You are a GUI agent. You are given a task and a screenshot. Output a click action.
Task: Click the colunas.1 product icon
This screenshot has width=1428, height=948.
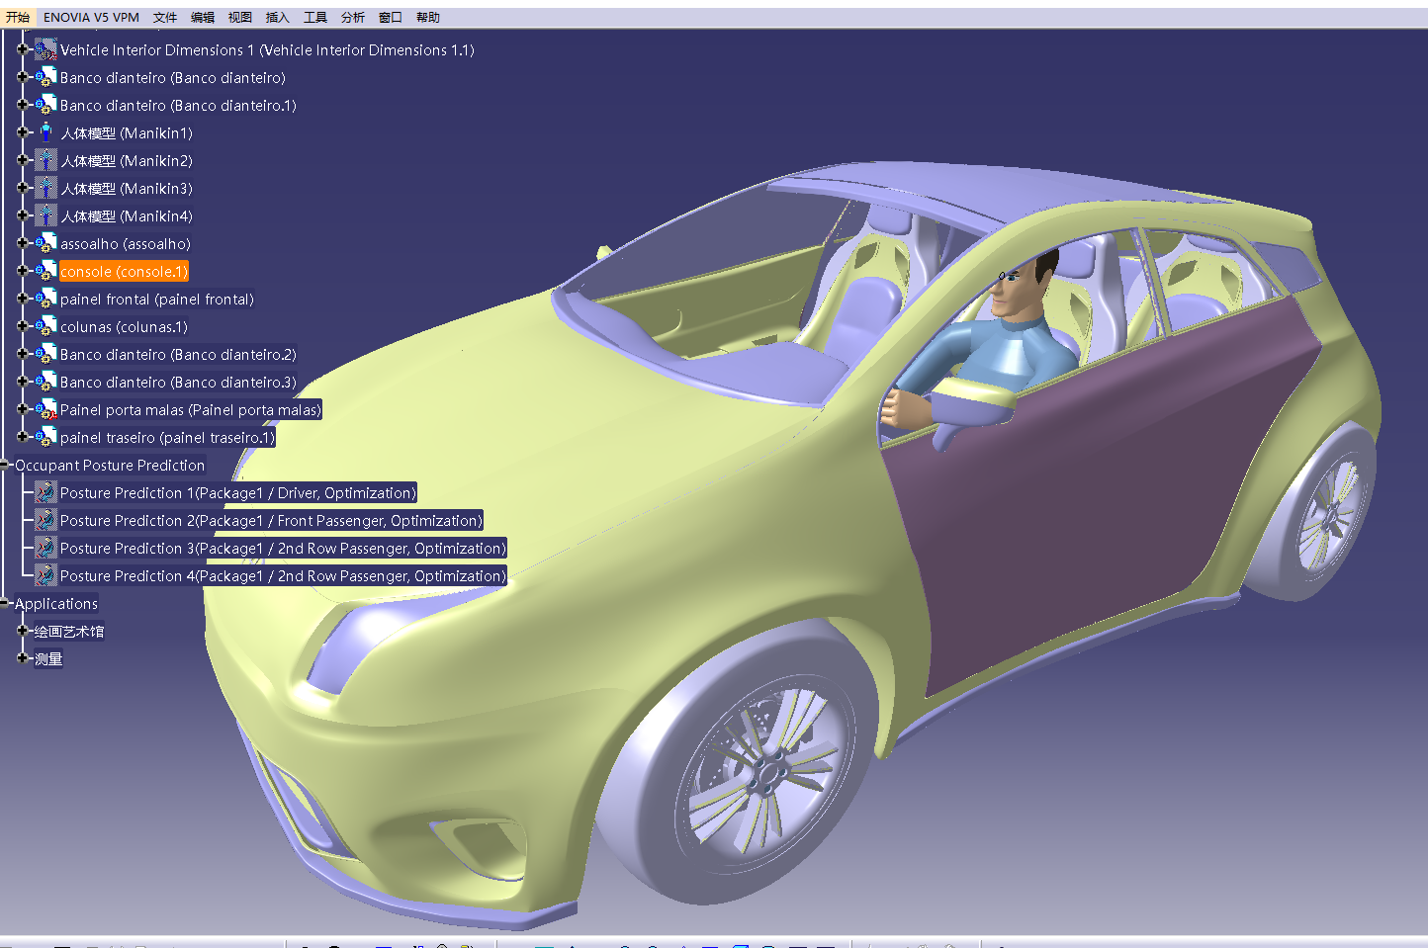(45, 326)
